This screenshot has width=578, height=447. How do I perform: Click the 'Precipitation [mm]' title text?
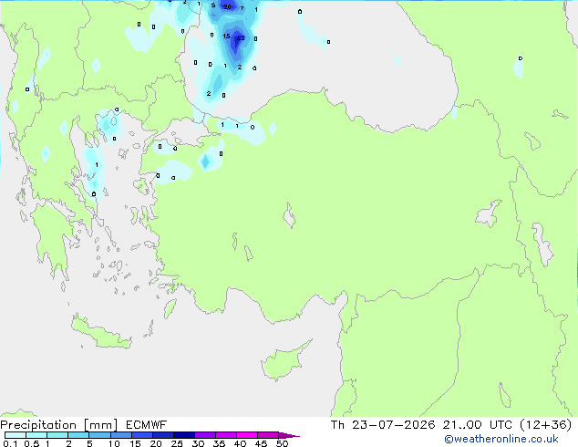[x=59, y=425]
